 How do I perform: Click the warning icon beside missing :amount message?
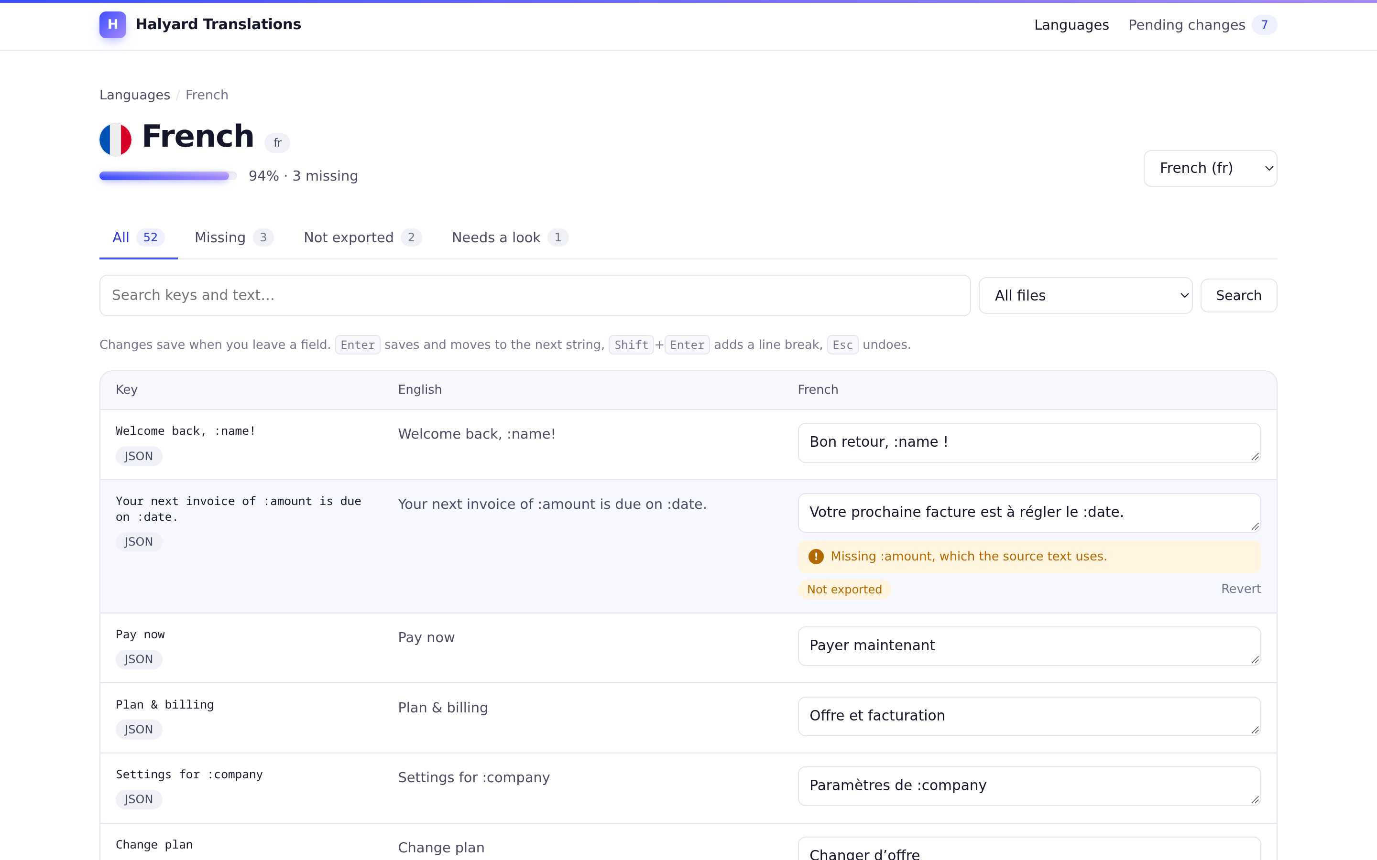pos(816,556)
